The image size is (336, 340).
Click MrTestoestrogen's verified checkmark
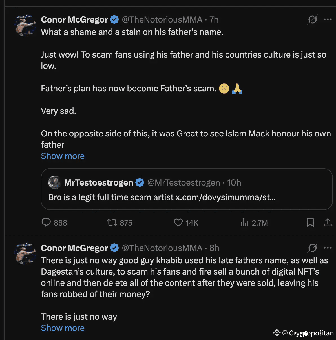(x=140, y=182)
